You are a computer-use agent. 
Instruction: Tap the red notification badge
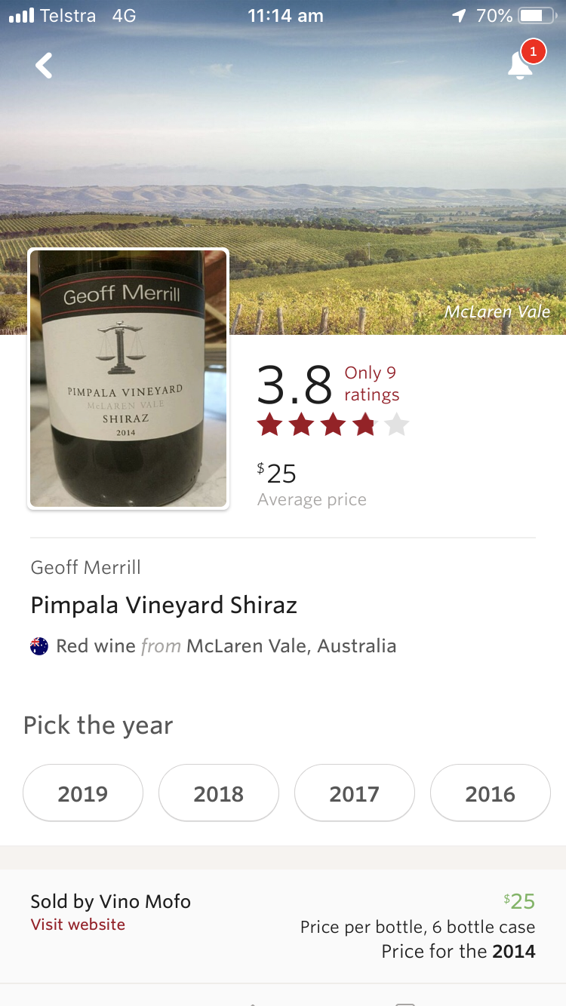point(534,51)
